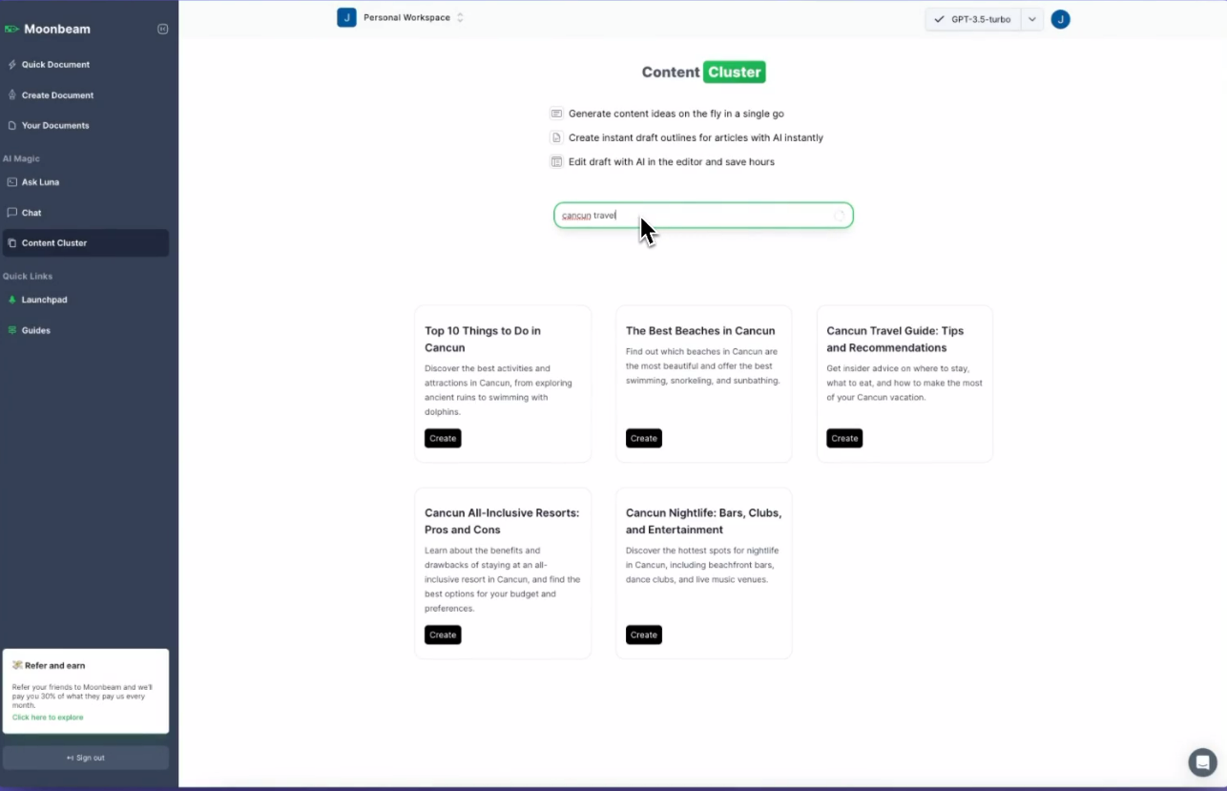Click the content ideas list icon
Viewport: 1227px width, 791px height.
[556, 114]
